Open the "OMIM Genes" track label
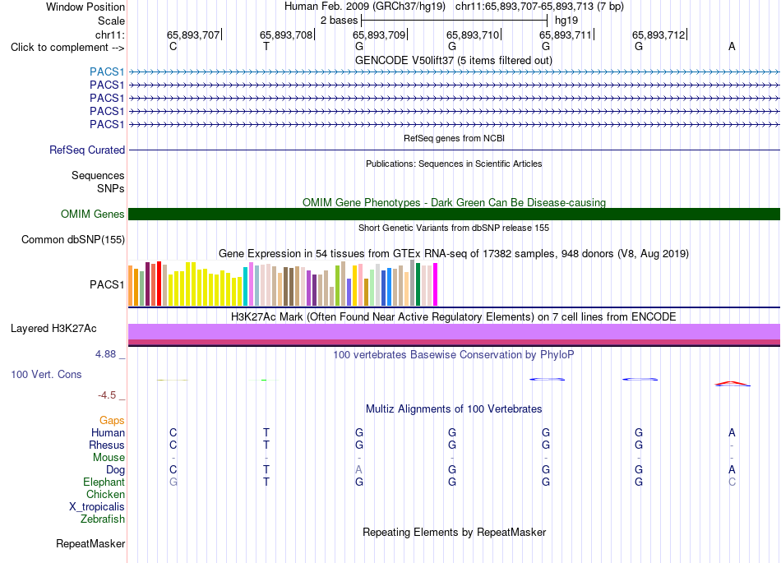 (93, 214)
